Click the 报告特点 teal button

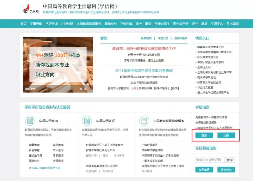[x=226, y=170]
